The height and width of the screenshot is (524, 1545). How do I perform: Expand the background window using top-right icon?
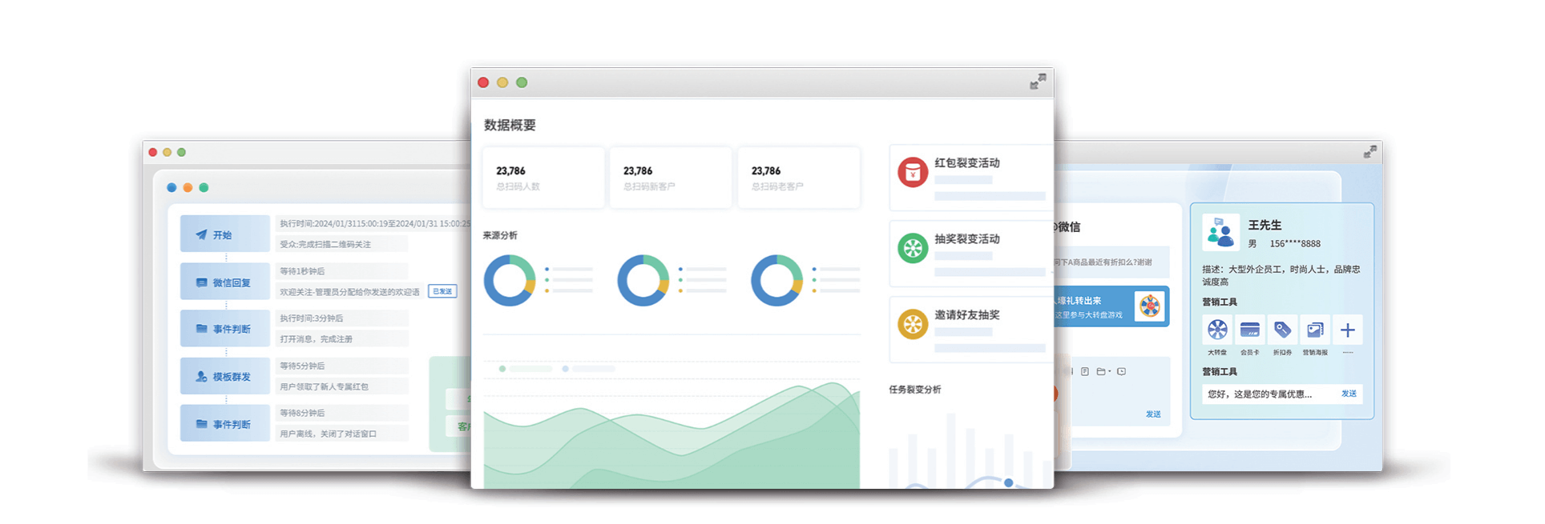(x=1370, y=151)
